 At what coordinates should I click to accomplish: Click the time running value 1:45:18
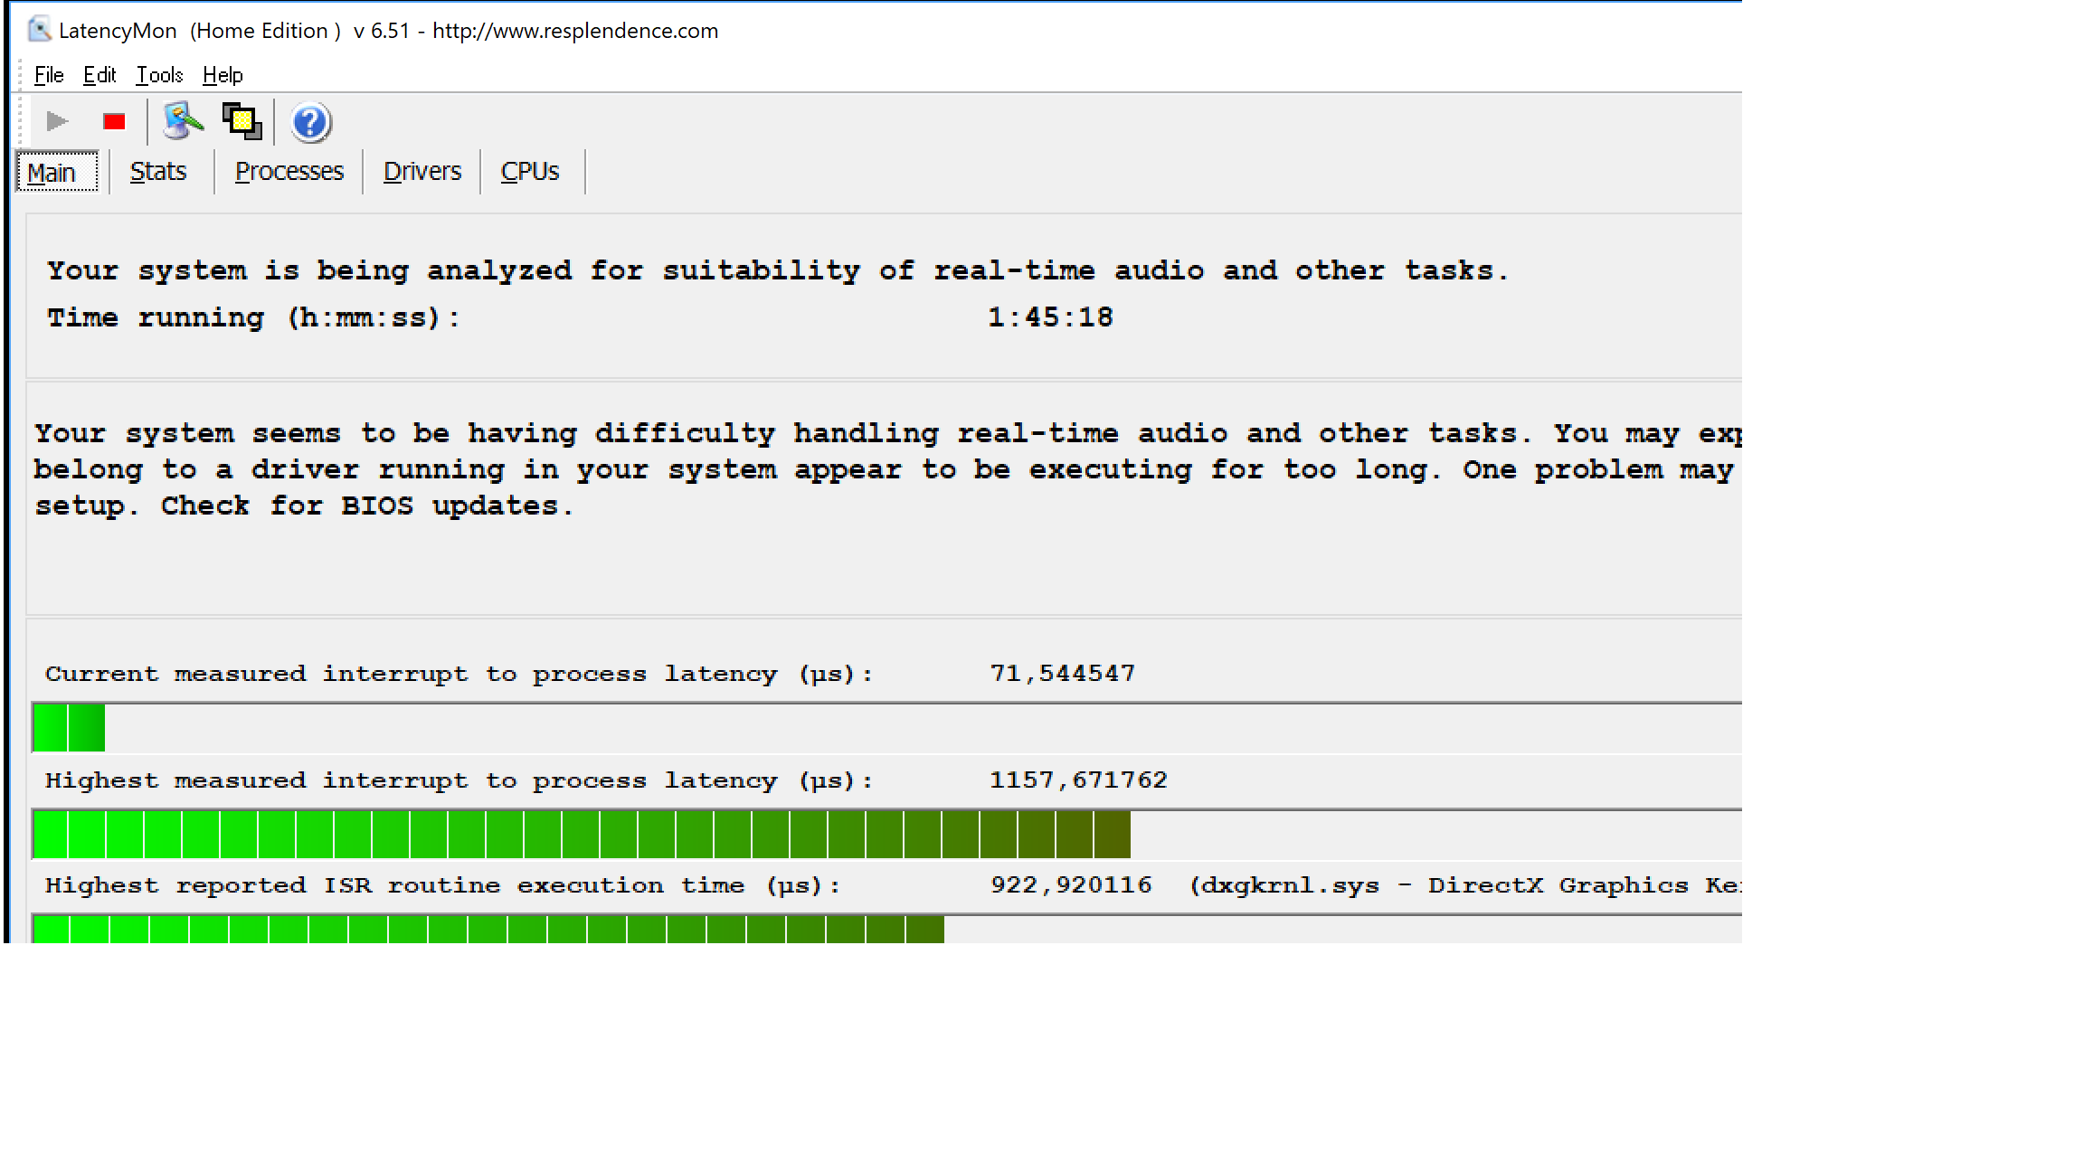point(1050,317)
